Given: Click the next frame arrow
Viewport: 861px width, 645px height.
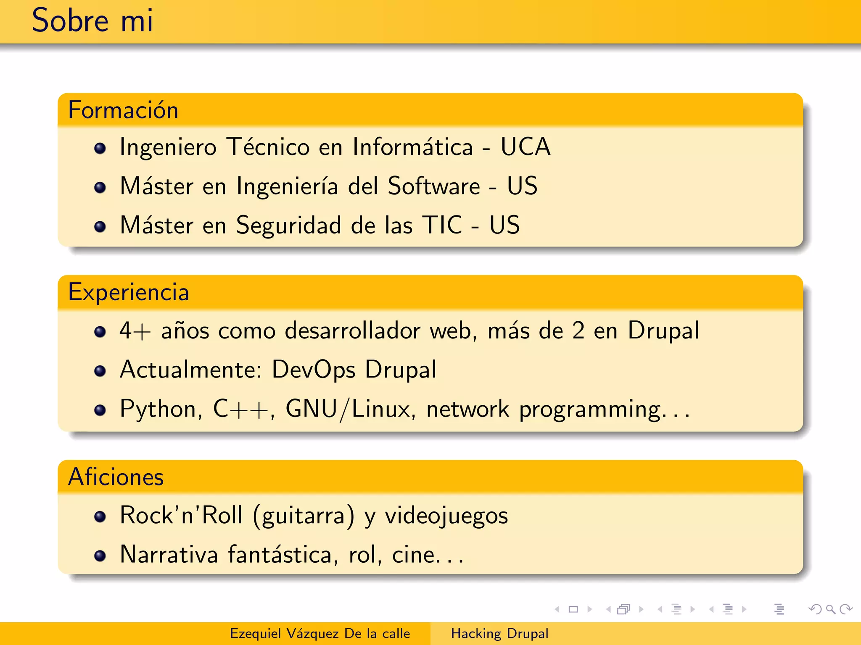Looking at the screenshot, I should click(641, 609).
